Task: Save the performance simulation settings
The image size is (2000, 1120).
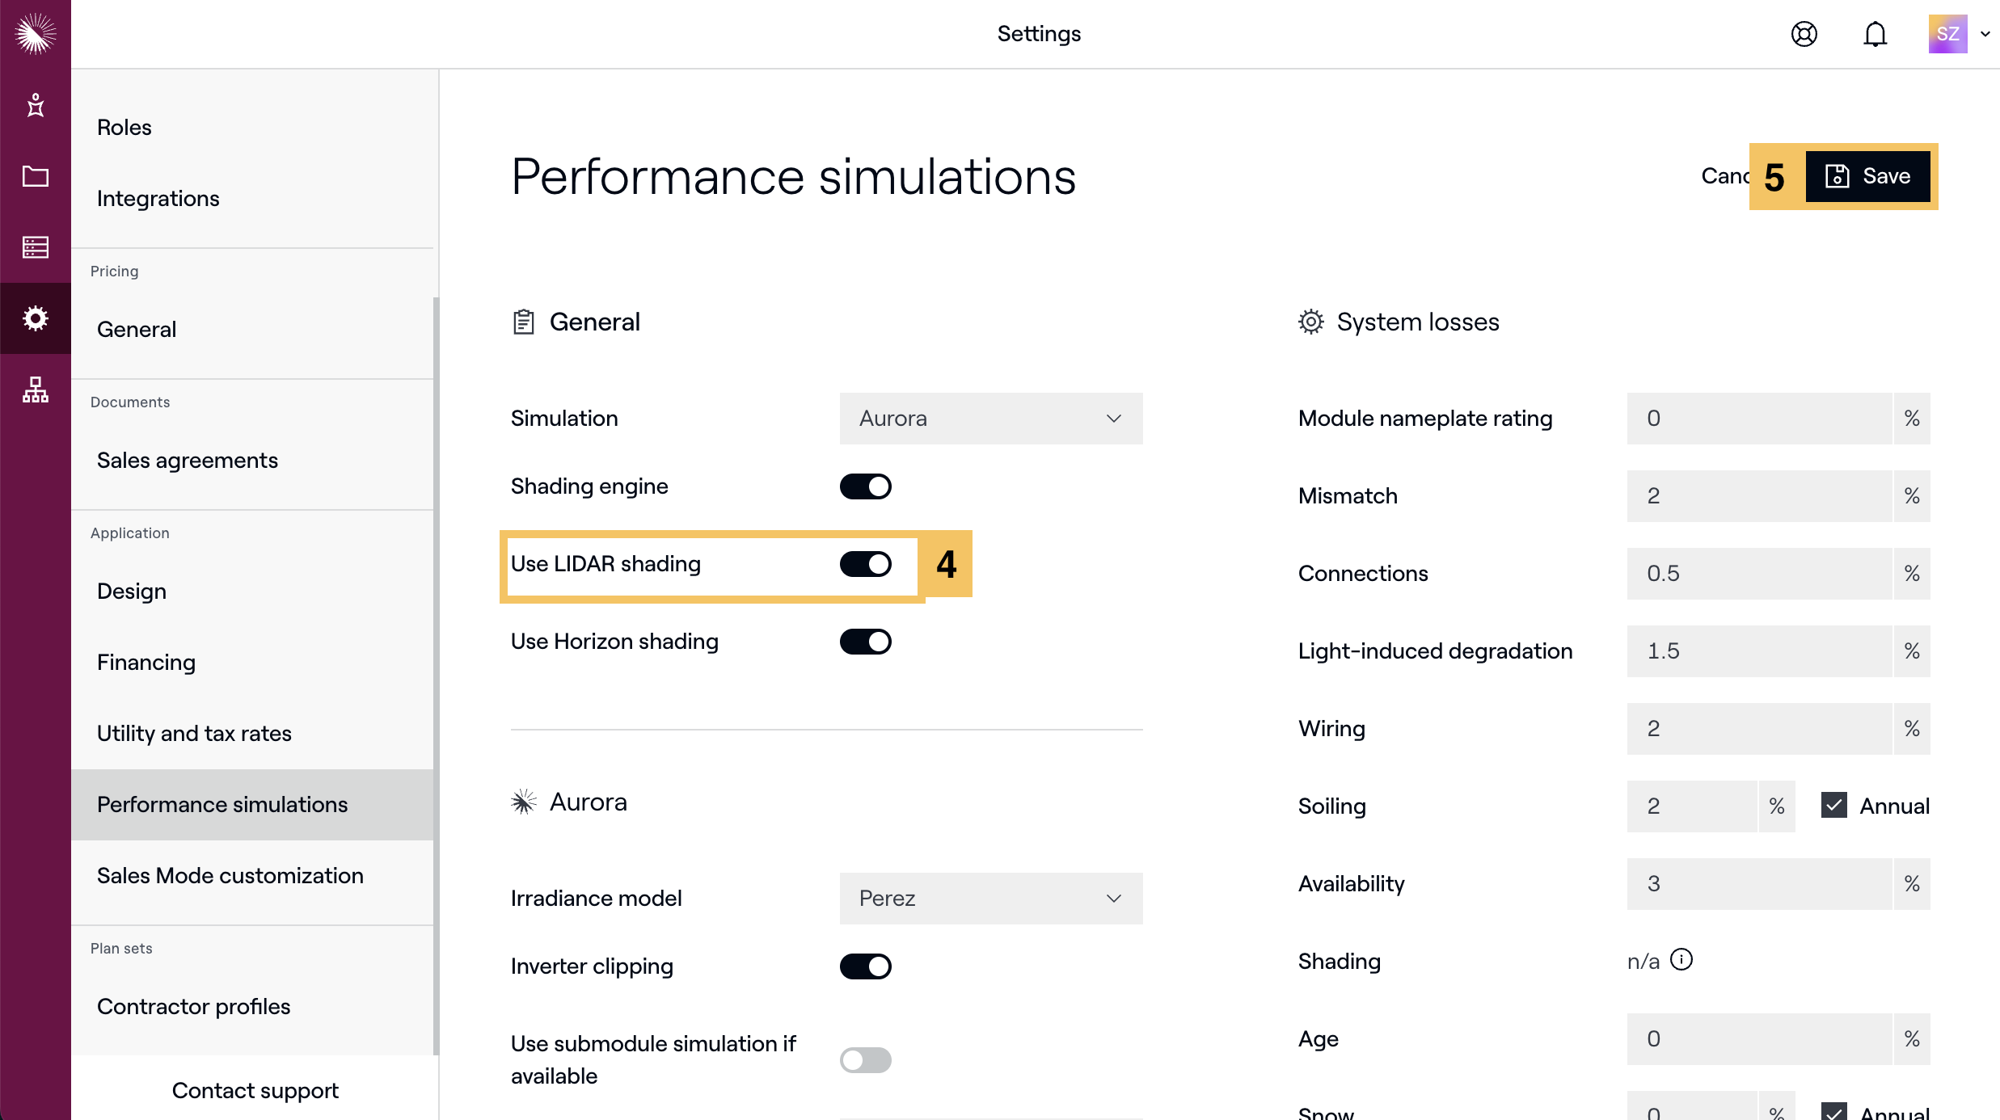Action: 1867,176
